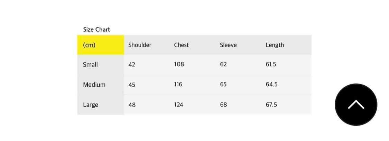The height and width of the screenshot is (141, 389).
Task: Click the scroll-to-top arrow button
Action: click(356, 105)
